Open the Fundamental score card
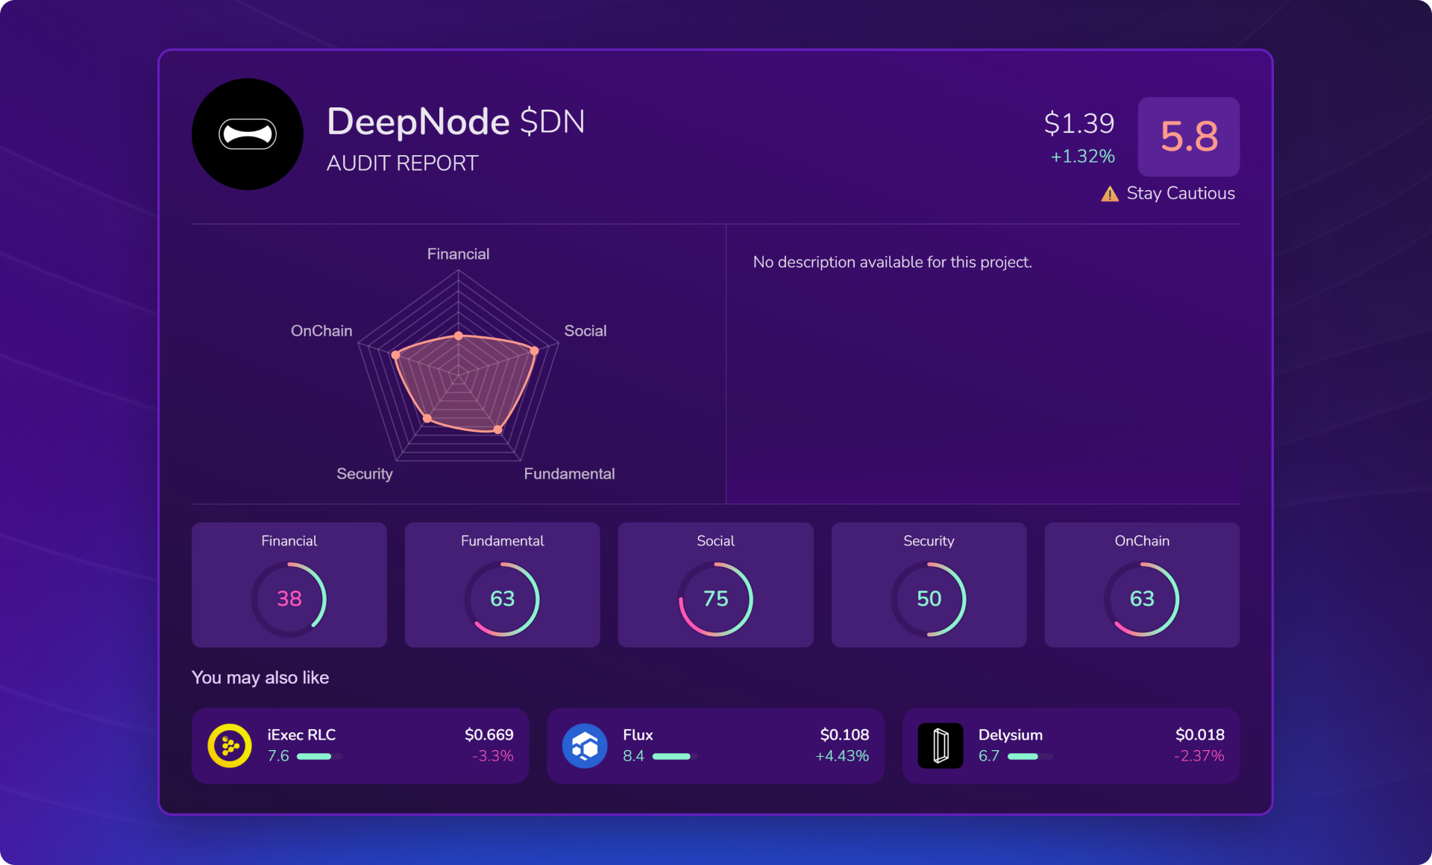Screen dimensions: 1432x865 coord(502,584)
